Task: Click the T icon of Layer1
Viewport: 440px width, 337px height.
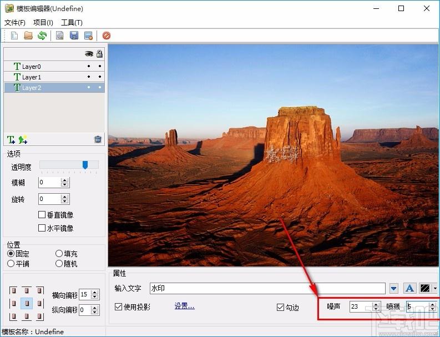Action: point(17,77)
